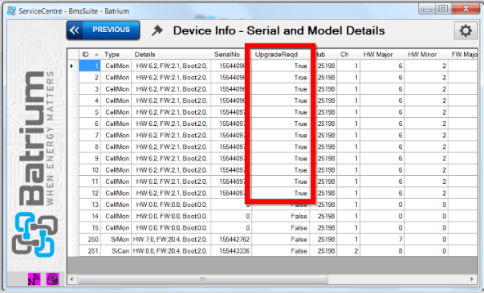Viewport: 484px width, 293px height.
Task: Sort the table by the ID column header
Action: tap(90, 55)
